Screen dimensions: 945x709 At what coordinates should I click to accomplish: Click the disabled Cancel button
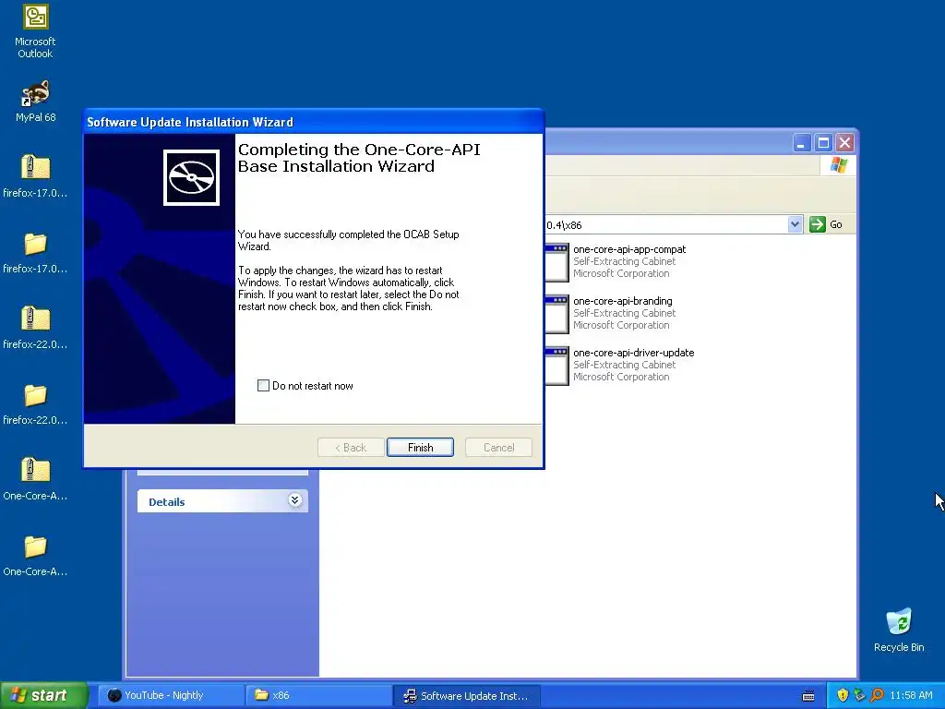tap(498, 448)
